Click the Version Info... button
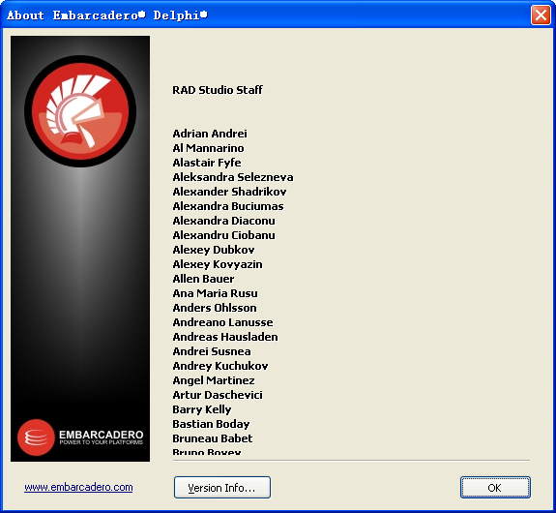This screenshot has width=556, height=513. [222, 488]
